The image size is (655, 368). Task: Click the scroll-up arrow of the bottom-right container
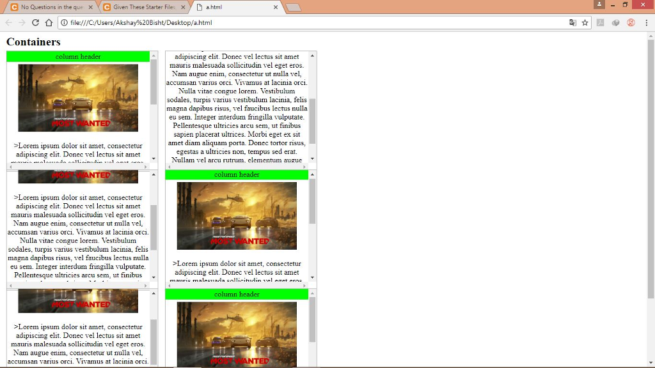[312, 293]
